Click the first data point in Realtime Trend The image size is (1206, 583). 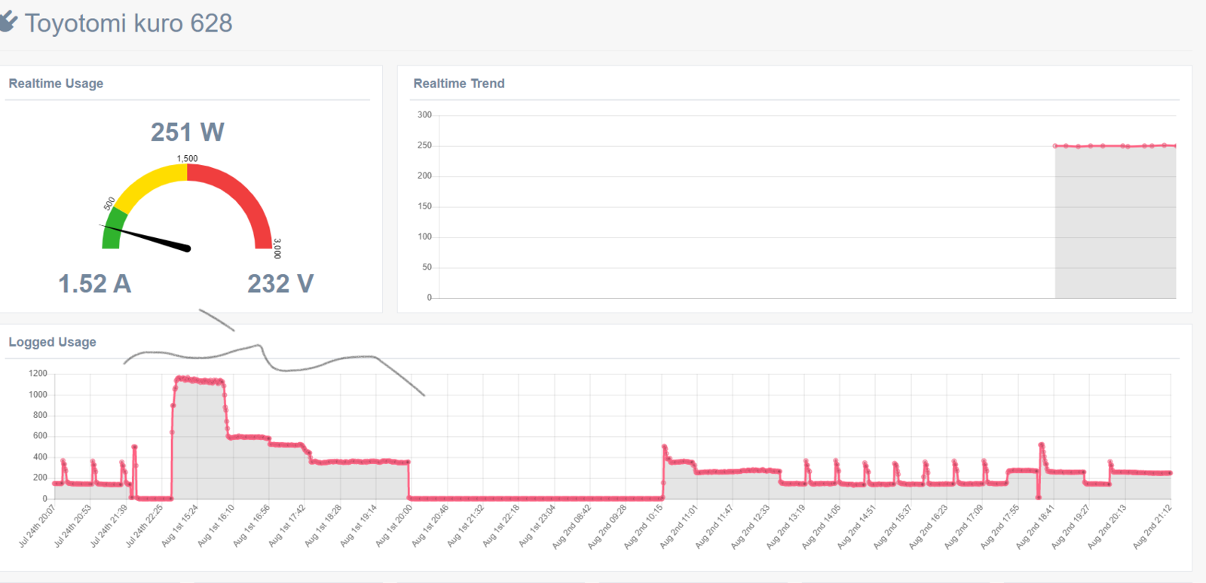pyautogui.click(x=1055, y=146)
